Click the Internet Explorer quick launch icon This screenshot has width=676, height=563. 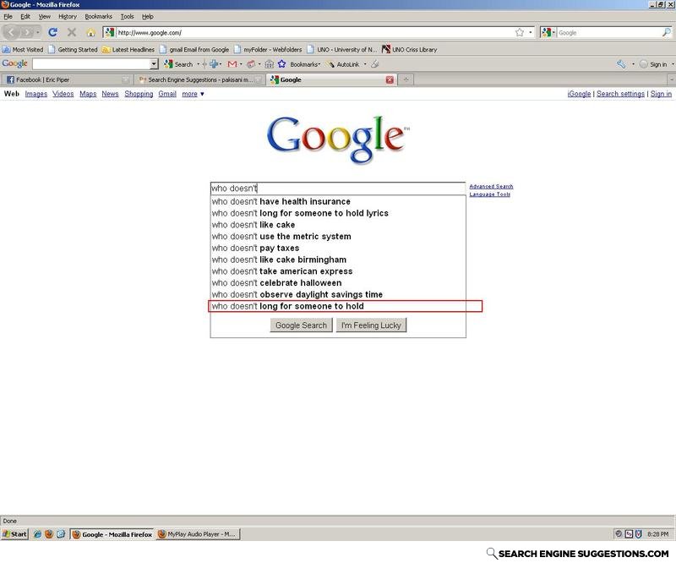[x=37, y=534]
